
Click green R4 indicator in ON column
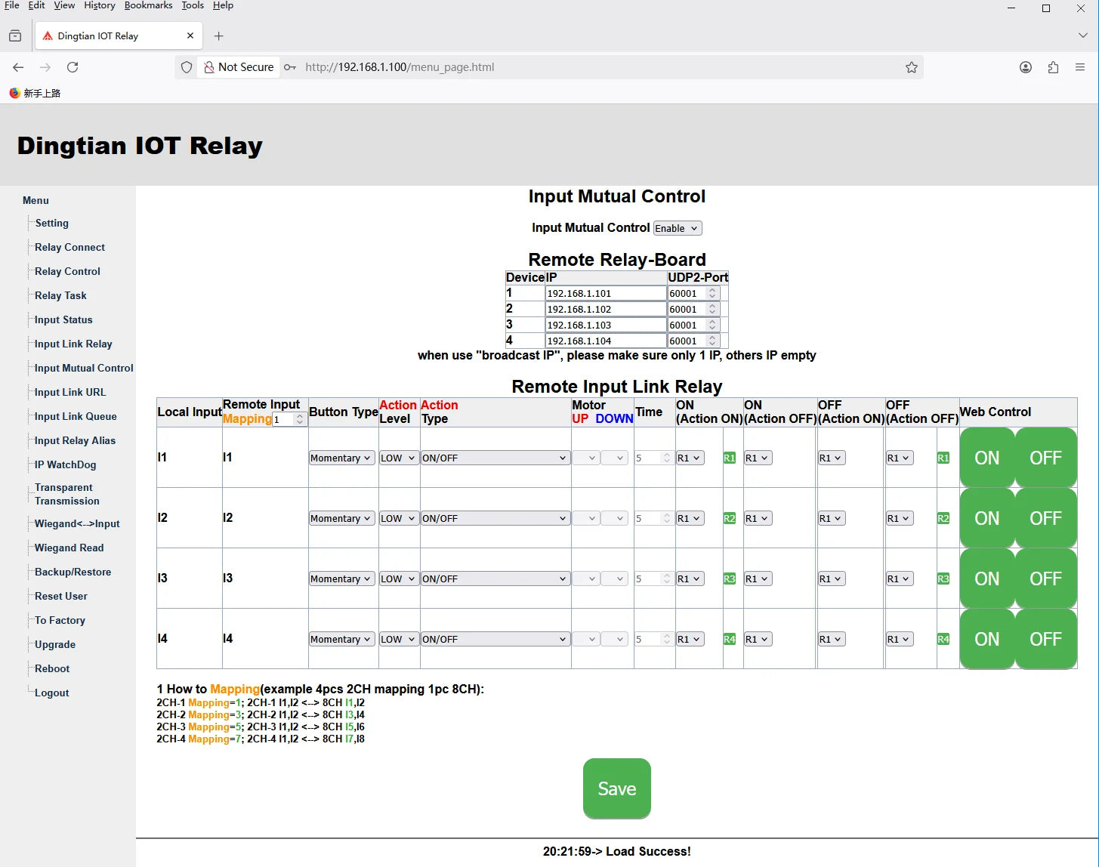pyautogui.click(x=730, y=639)
